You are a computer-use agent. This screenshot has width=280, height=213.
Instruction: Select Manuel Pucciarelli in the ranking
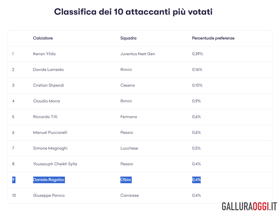tap(50, 132)
